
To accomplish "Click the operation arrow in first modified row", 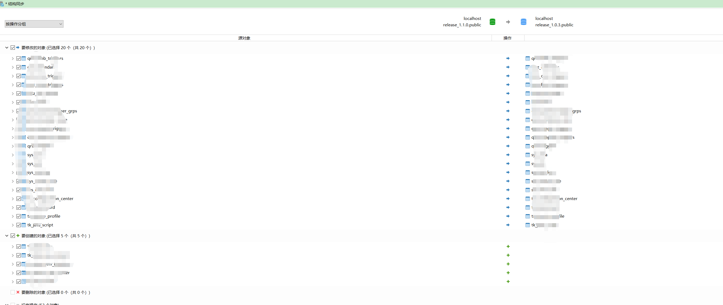I will 508,58.
